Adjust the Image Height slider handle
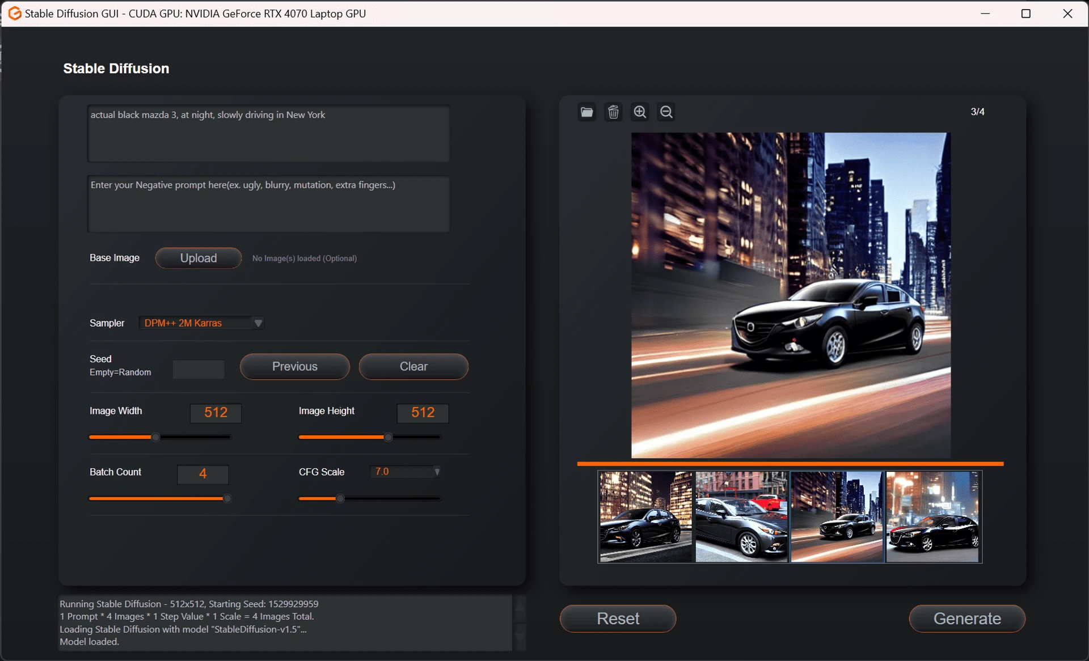The height and width of the screenshot is (661, 1089). coord(388,437)
